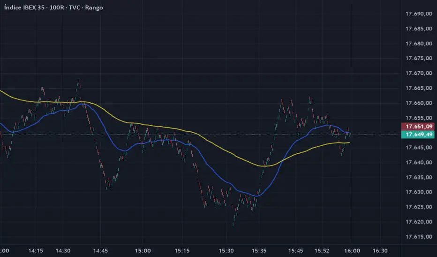Click the 15:52 time axis label
This screenshot has height=257, width=437.
pos(322,250)
